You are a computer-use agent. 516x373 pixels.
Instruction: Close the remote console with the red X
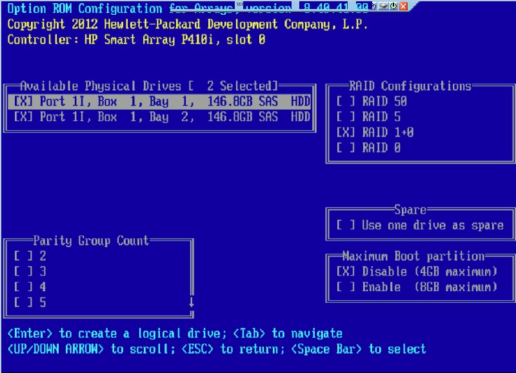(x=404, y=6)
